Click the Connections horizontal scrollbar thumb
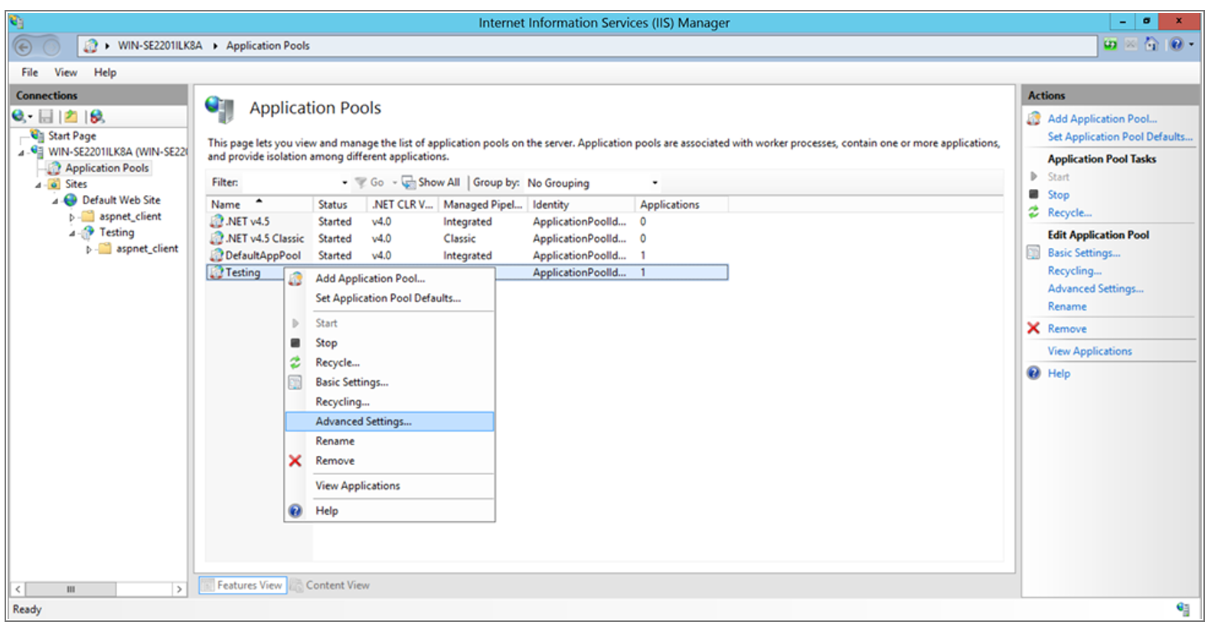1208x625 pixels. (x=70, y=589)
